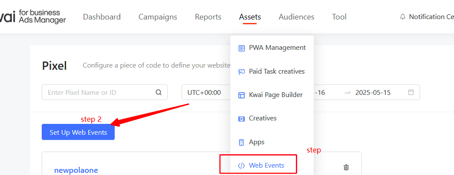Click the Web Events code icon

click(x=242, y=165)
